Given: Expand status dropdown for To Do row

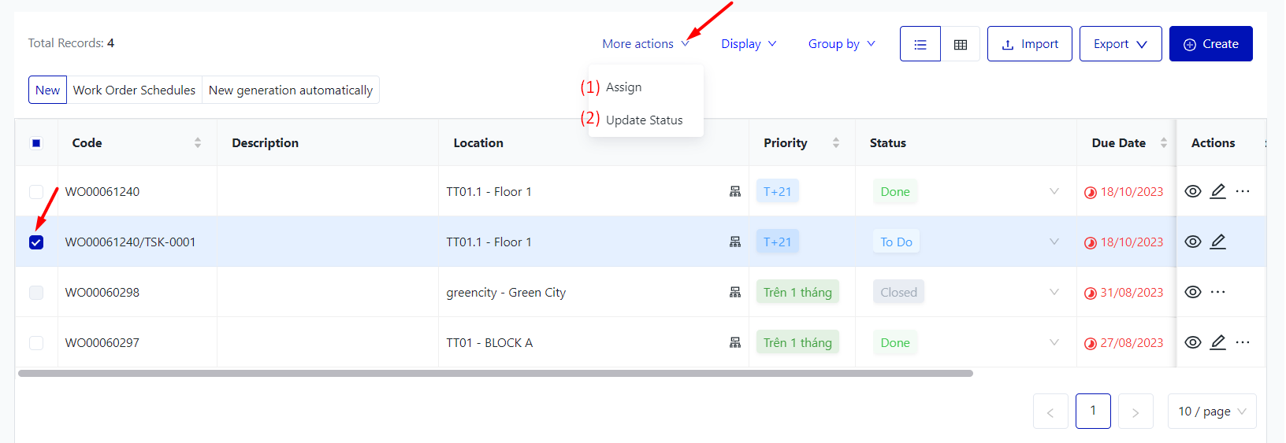Looking at the screenshot, I should tap(1054, 242).
